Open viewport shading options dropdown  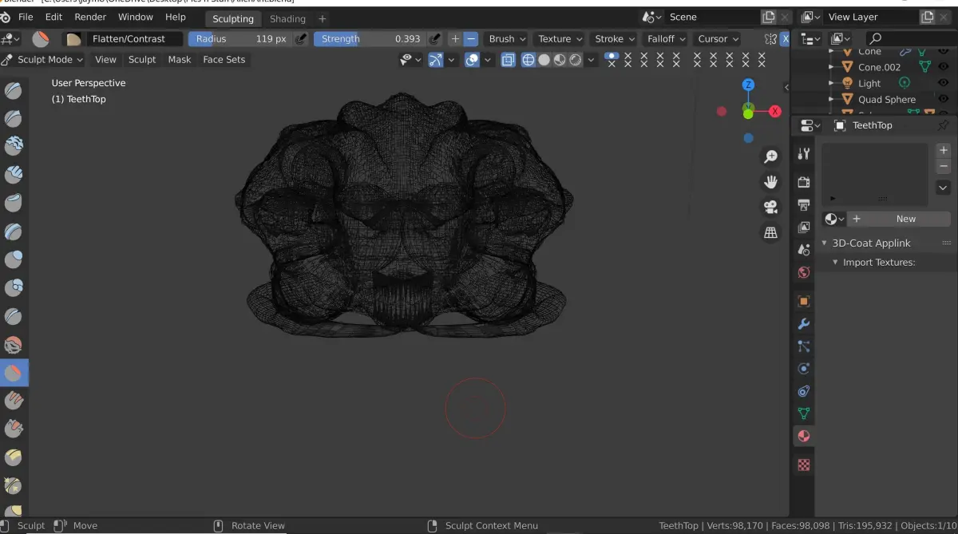pos(591,60)
